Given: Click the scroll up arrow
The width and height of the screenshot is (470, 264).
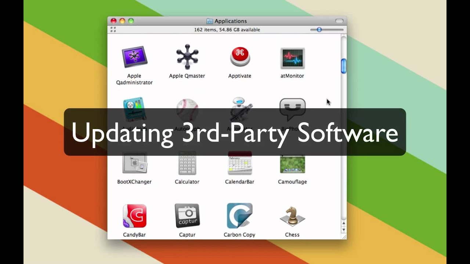Looking at the screenshot, I should [x=344, y=223].
